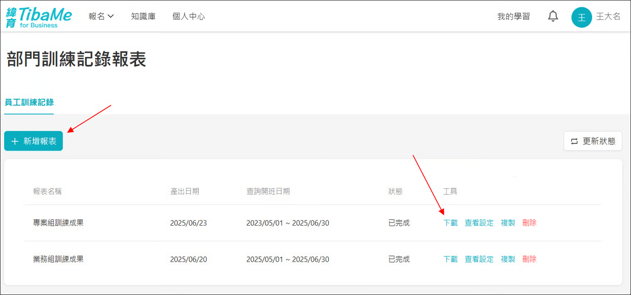Click the user avatar circle 王
The height and width of the screenshot is (295, 631).
click(581, 17)
